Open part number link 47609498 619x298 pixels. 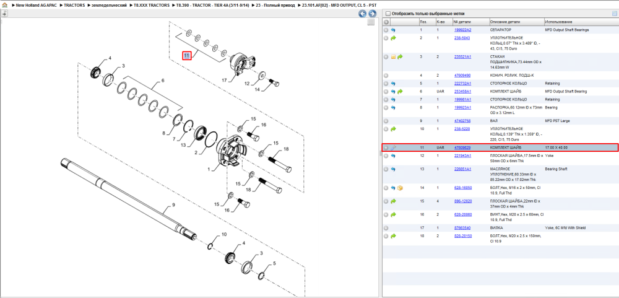(x=462, y=76)
